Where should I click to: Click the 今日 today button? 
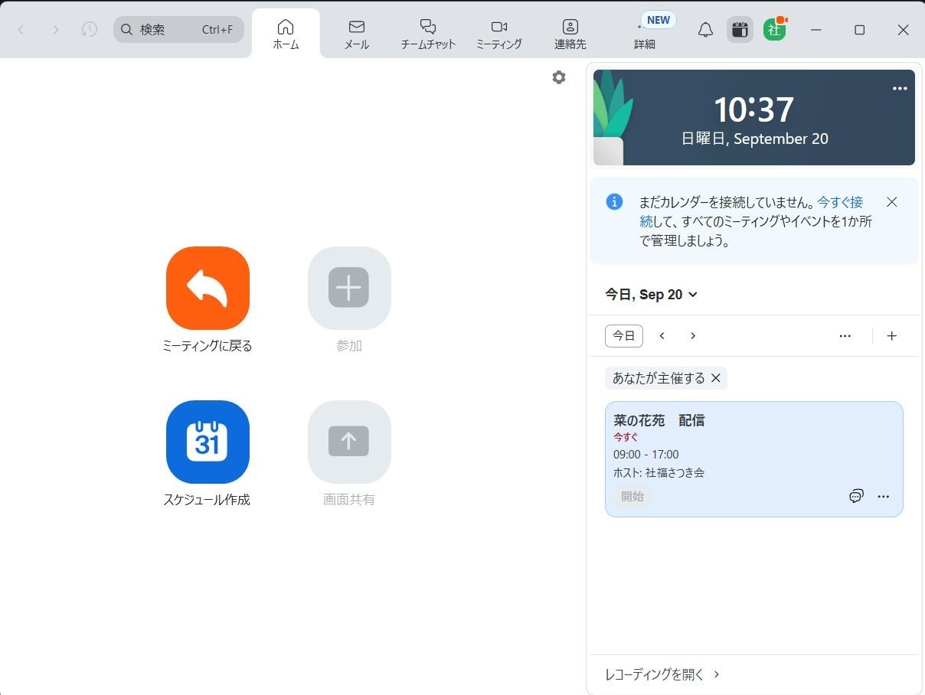pyautogui.click(x=624, y=336)
